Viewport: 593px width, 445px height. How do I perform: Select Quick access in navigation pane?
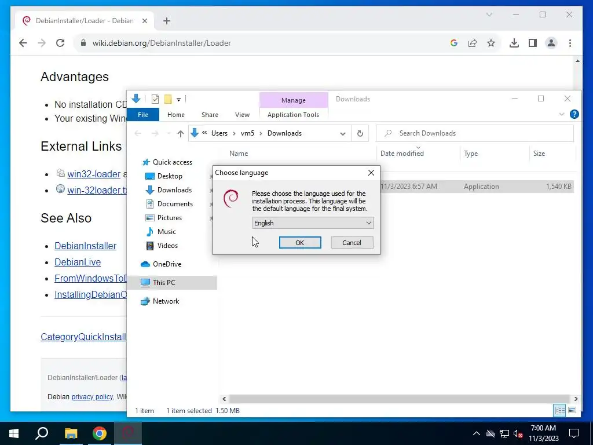172,162
